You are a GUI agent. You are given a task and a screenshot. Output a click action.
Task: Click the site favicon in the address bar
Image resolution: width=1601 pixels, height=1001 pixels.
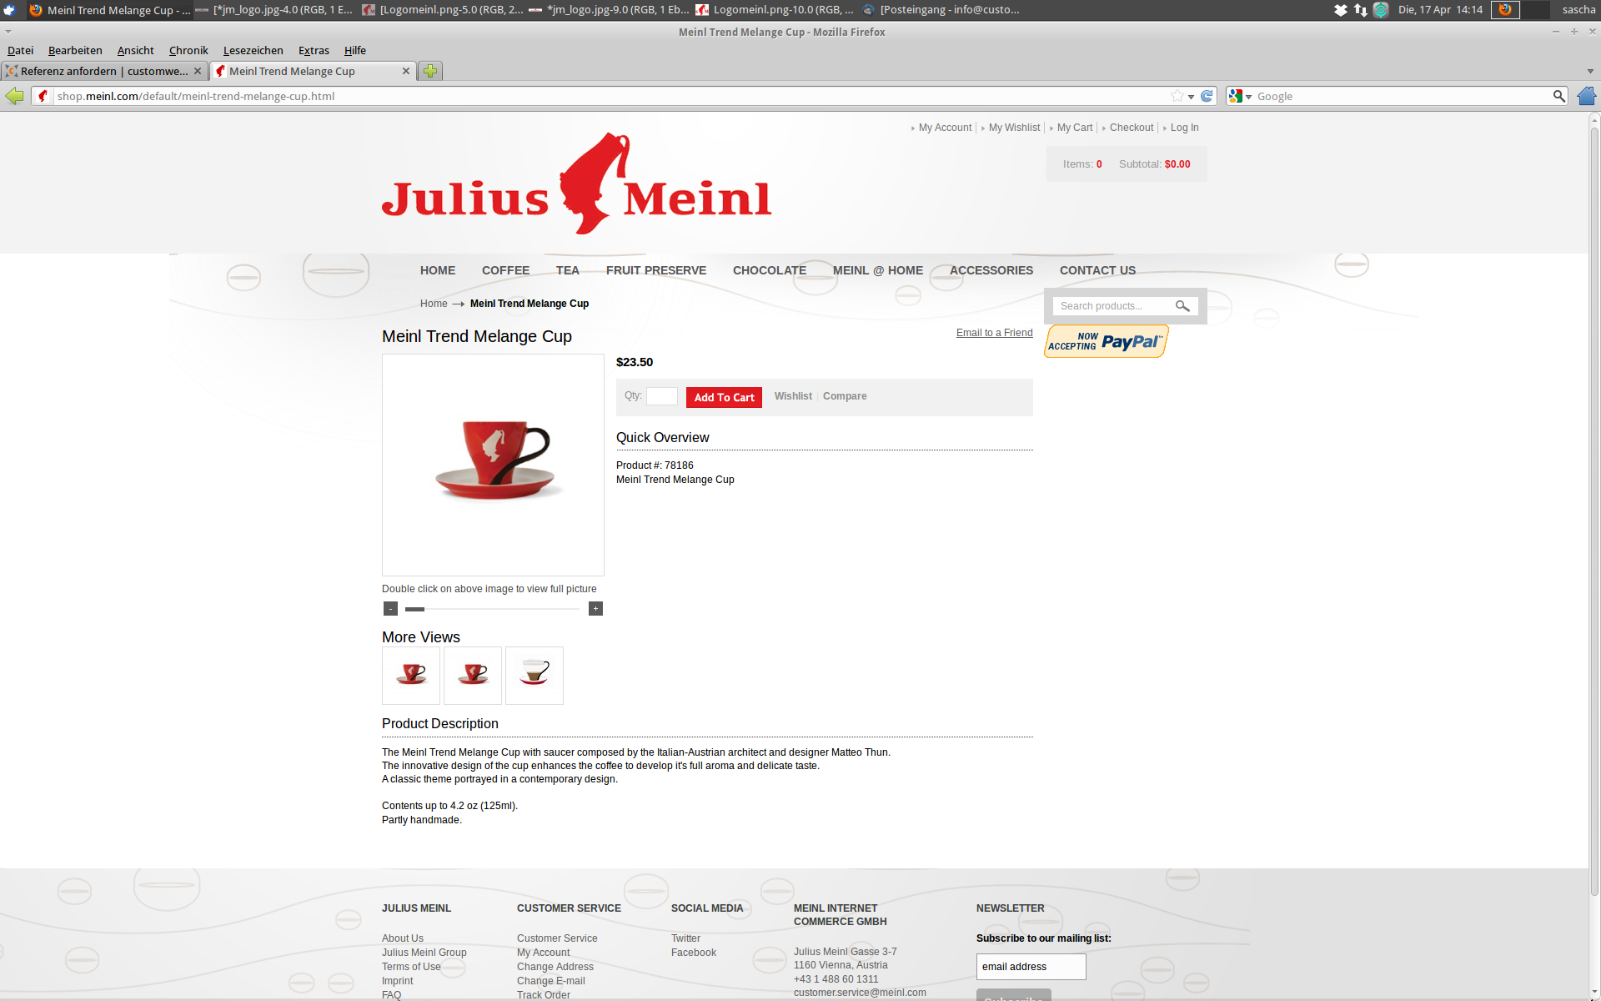[43, 96]
